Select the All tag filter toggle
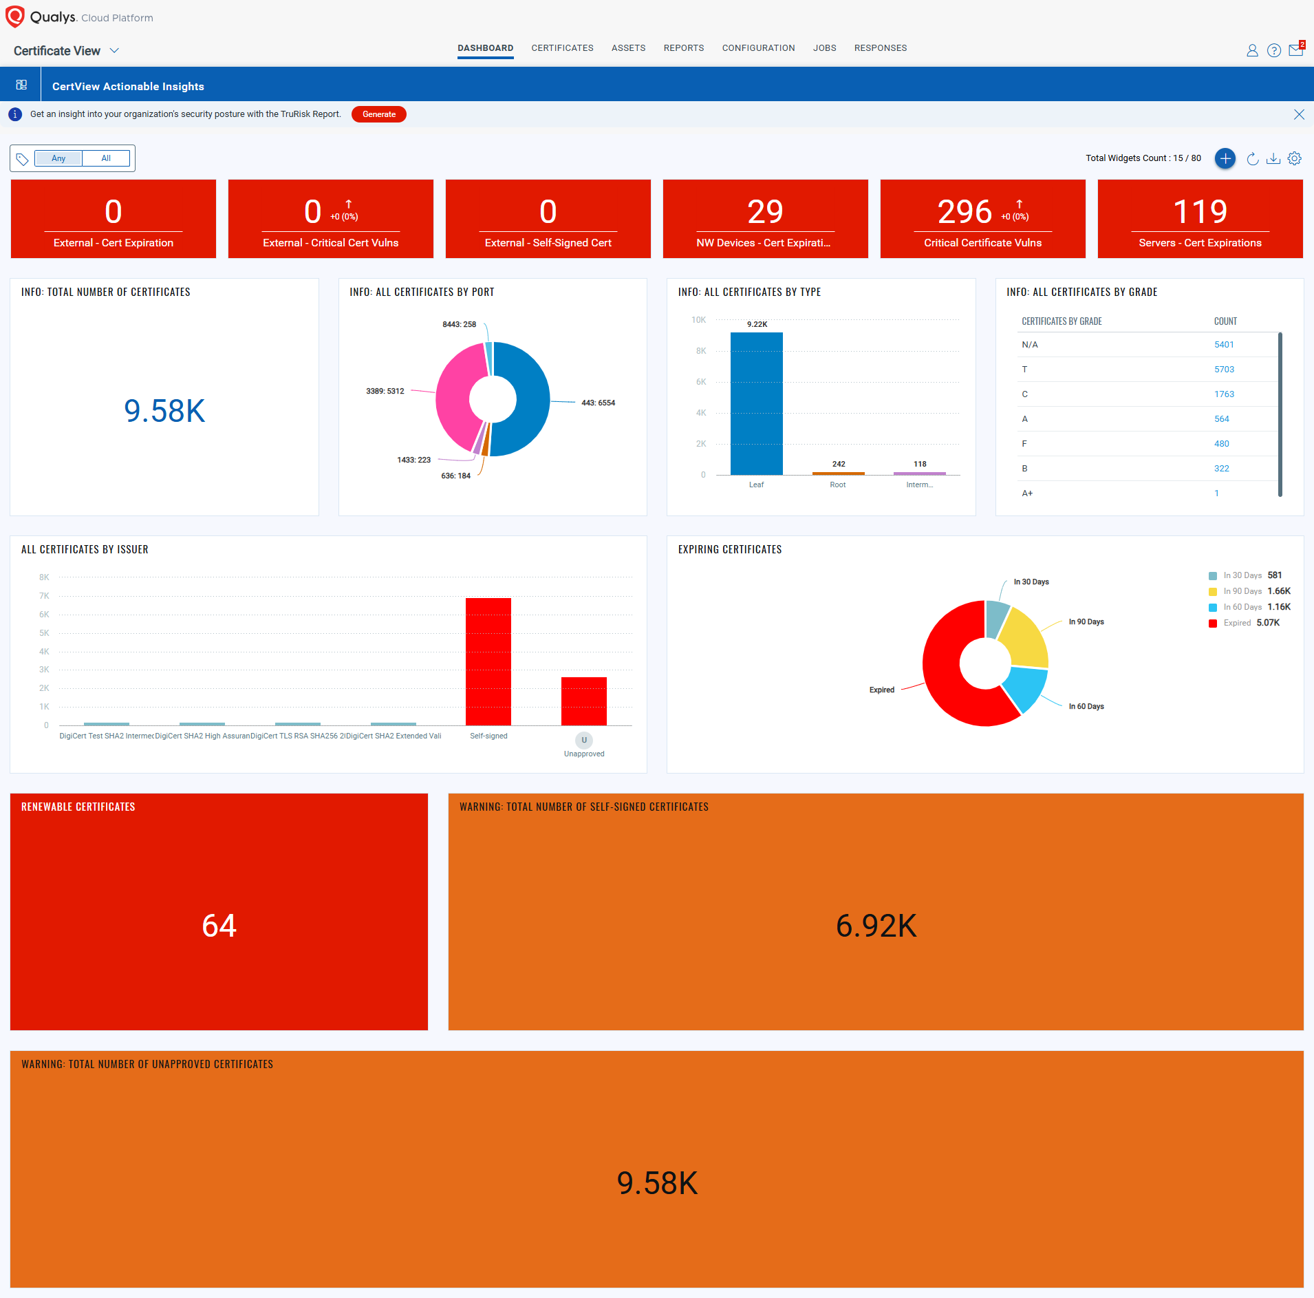The width and height of the screenshot is (1314, 1298). (106, 158)
